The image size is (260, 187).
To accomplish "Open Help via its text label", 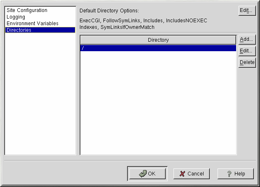I will click(239, 174).
